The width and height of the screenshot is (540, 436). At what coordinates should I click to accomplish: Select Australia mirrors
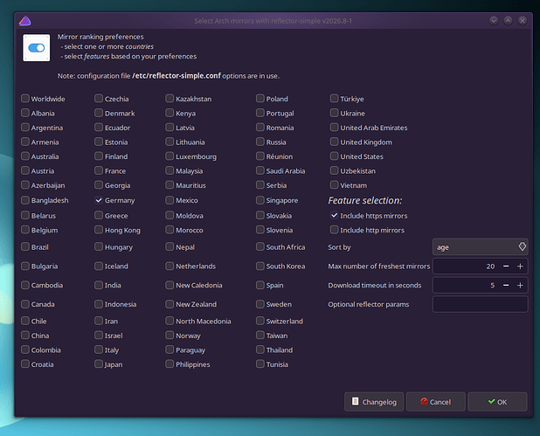tap(25, 156)
